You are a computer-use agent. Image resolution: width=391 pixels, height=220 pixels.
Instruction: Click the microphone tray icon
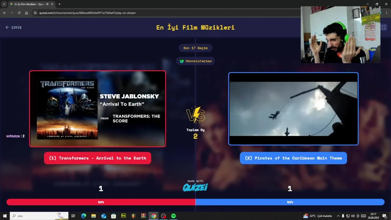[x=343, y=216]
